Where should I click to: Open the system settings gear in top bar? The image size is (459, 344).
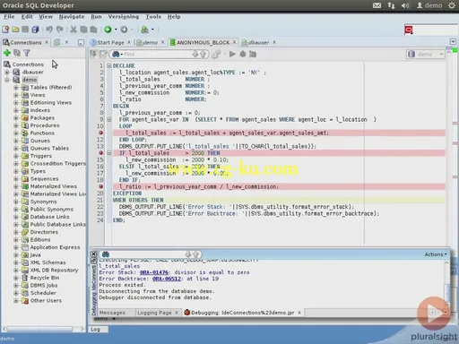[x=452, y=5]
